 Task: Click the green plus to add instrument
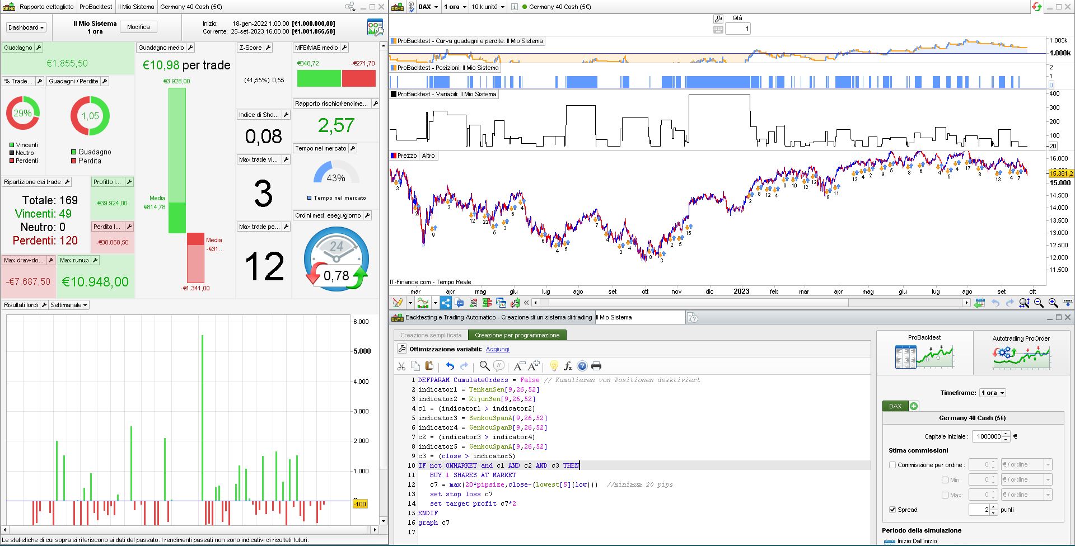tap(914, 406)
